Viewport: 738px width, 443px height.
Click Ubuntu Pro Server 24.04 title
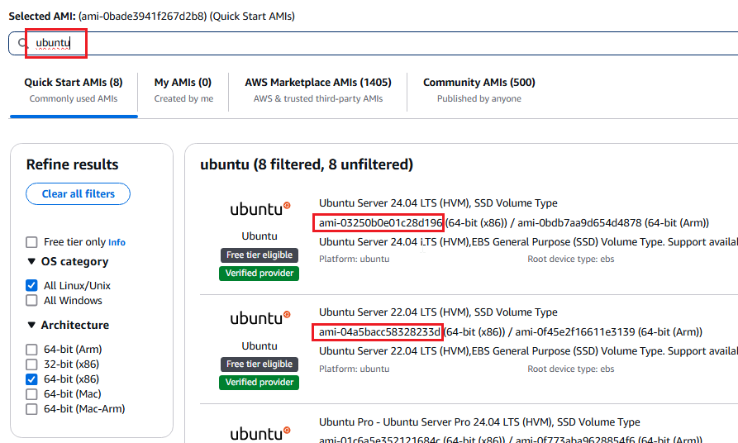pos(479,422)
